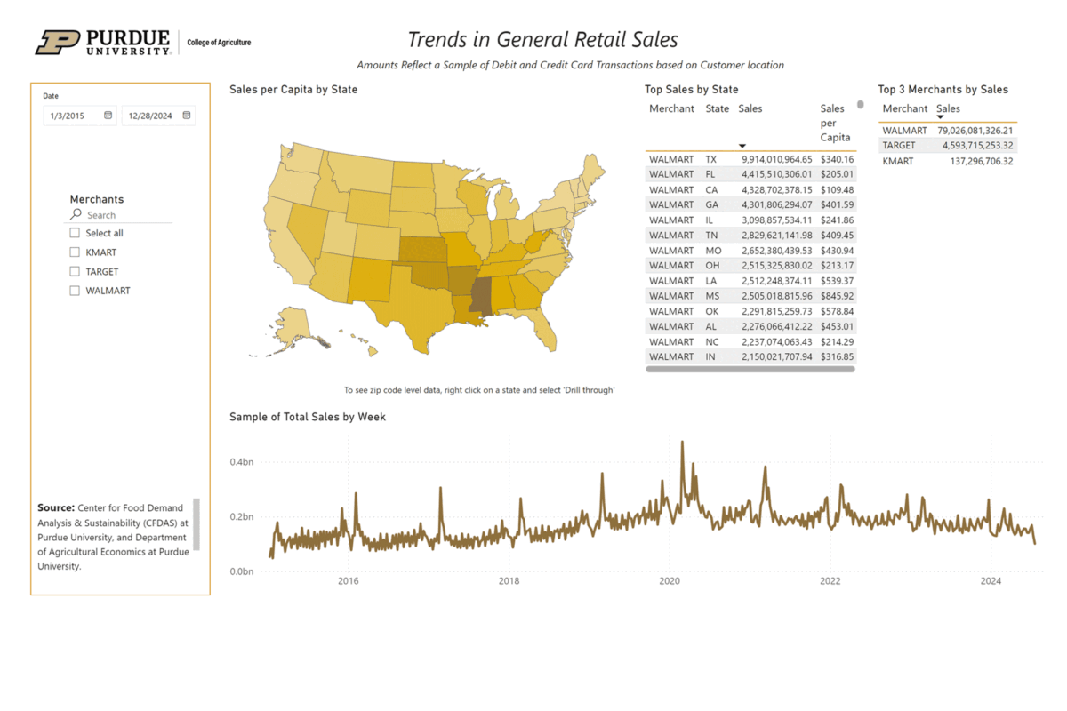This screenshot has height=711, width=1067.
Task: Select the MS per capita value $845.92
Action: coord(837,296)
